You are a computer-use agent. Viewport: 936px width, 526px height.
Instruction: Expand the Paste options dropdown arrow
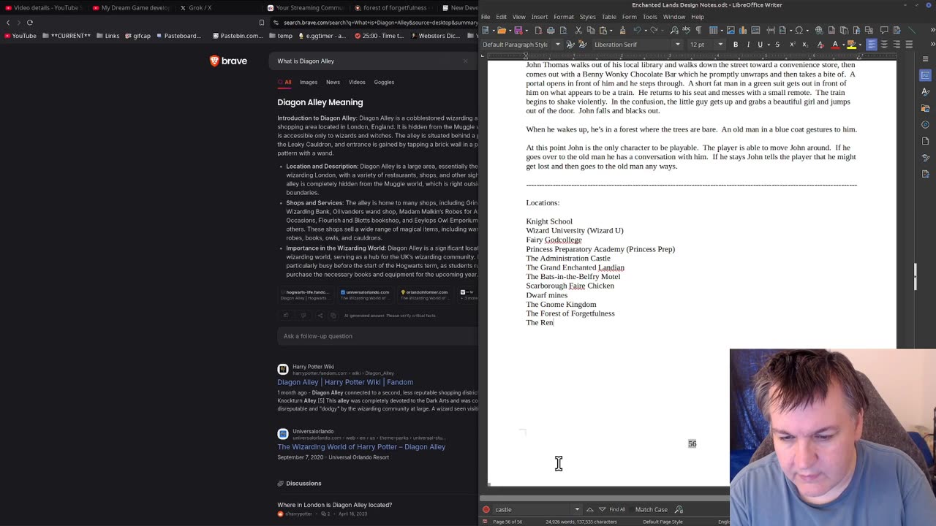pyautogui.click(x=613, y=30)
